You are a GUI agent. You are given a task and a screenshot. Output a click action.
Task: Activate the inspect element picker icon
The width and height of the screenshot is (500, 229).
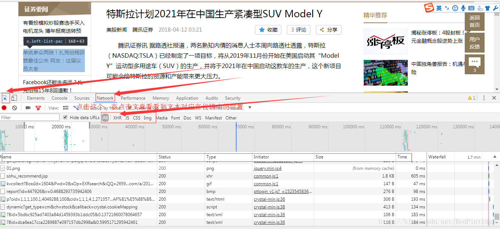pos(5,98)
